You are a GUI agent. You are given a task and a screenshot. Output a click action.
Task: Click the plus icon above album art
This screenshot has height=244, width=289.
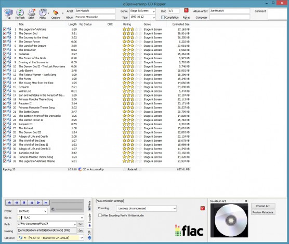pyautogui.click(x=246, y=201)
